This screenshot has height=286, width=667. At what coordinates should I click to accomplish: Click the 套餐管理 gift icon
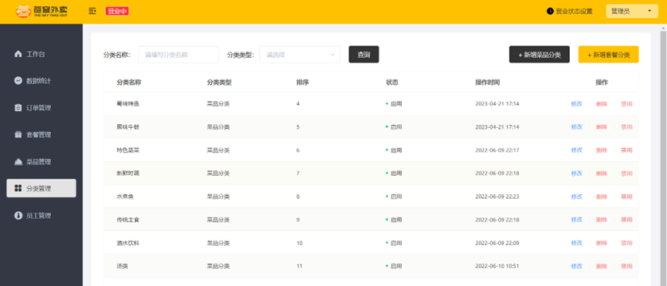[18, 135]
